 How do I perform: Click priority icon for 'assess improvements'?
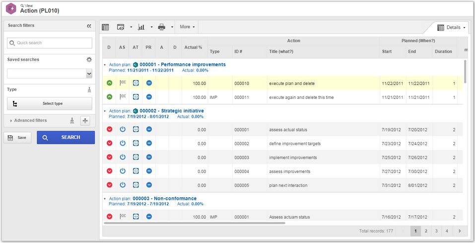tap(149, 171)
